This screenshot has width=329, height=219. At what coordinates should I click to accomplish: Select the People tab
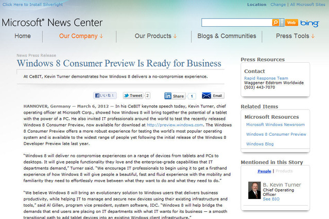point(264,171)
